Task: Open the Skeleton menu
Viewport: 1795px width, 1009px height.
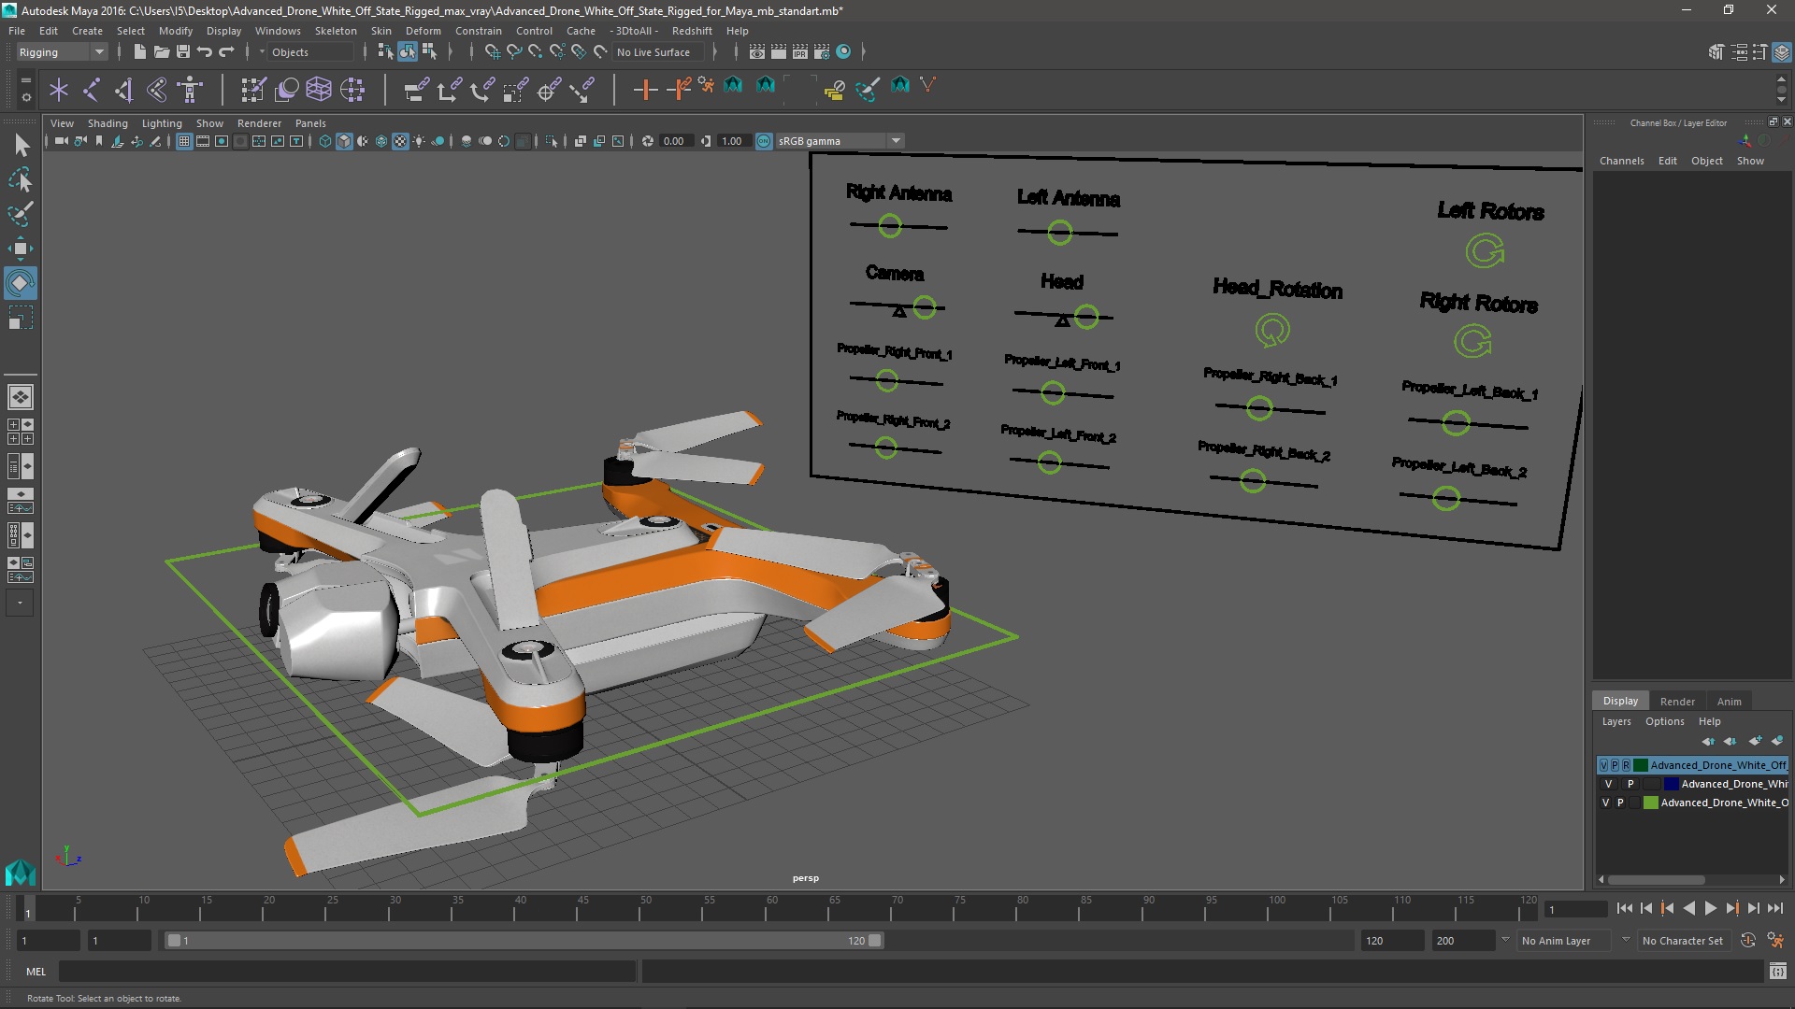Action: (335, 31)
